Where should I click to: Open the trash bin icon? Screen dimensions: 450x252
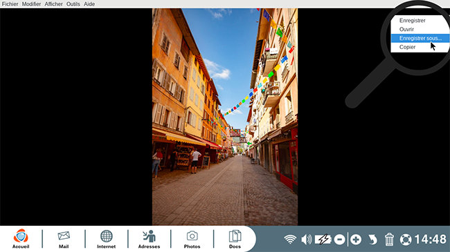389,239
